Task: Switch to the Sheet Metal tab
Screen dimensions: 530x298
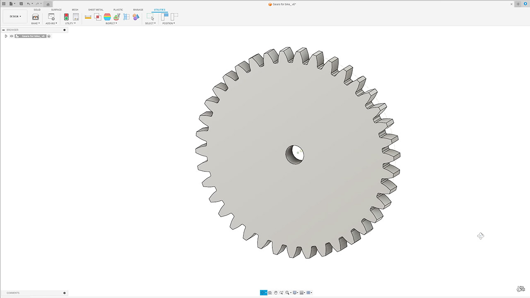Action: click(96, 10)
